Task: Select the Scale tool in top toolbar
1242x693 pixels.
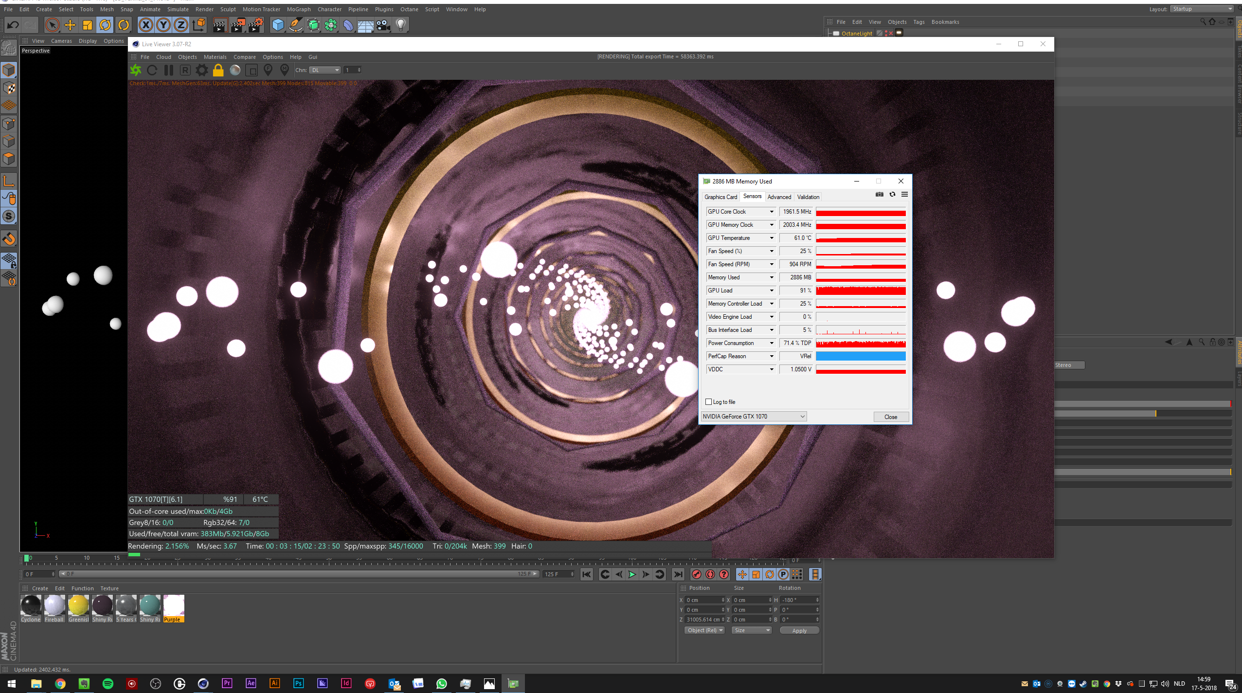Action: [88, 25]
